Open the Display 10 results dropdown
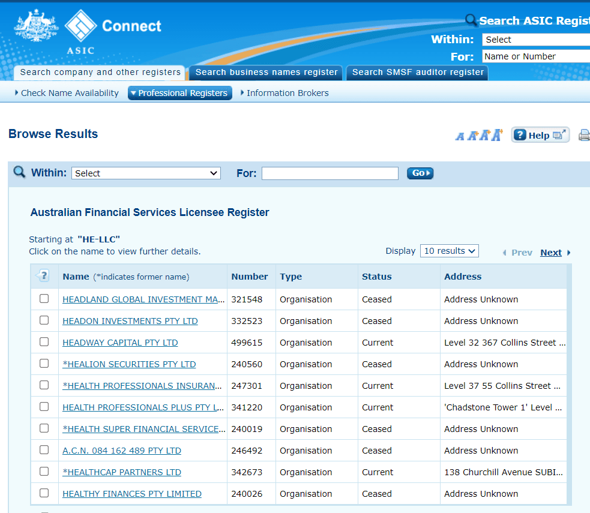This screenshot has height=513, width=590. click(x=450, y=251)
